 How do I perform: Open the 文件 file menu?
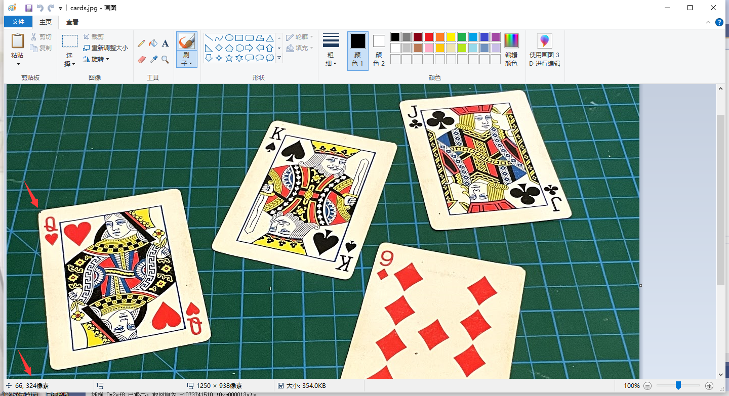click(x=18, y=22)
